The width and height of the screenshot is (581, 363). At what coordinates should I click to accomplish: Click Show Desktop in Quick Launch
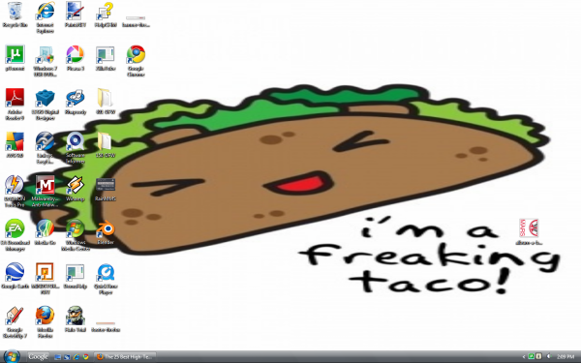click(57, 357)
